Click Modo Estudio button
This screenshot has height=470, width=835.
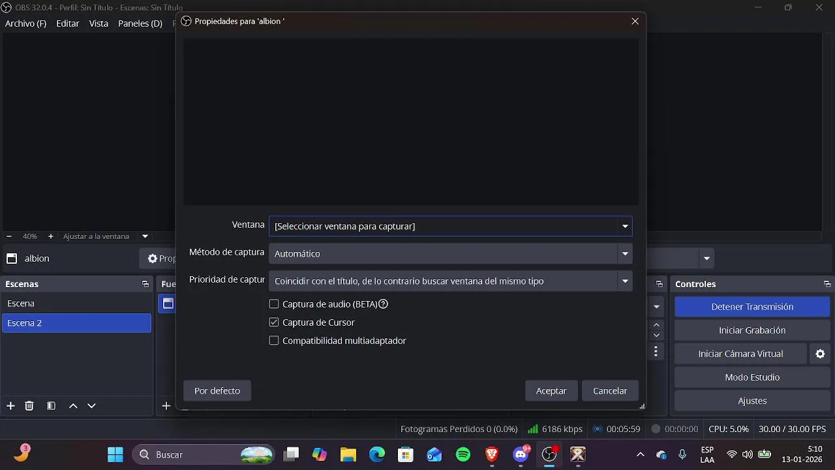(752, 377)
